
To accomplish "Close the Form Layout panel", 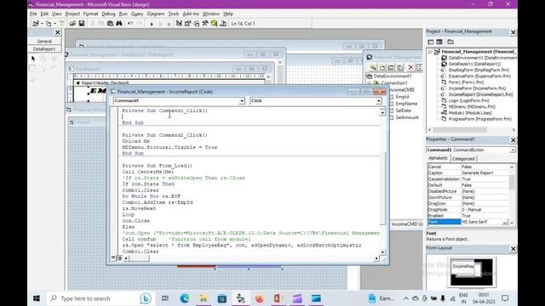I will (513, 249).
